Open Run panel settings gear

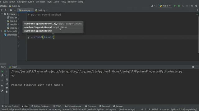[193, 67]
